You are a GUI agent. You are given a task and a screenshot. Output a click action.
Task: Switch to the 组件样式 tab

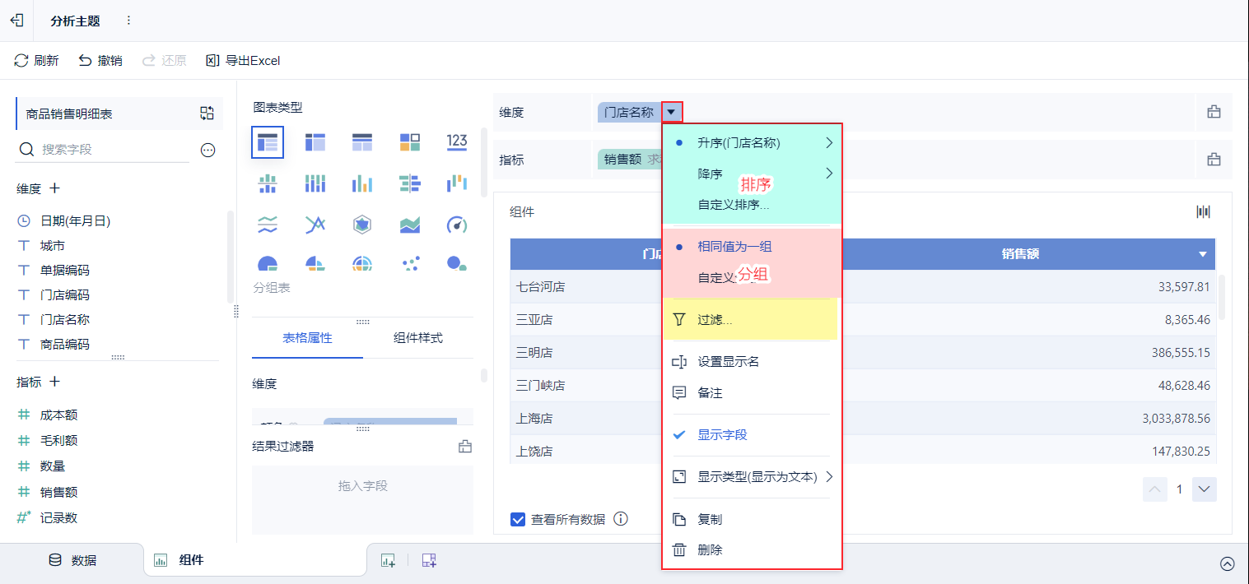418,338
